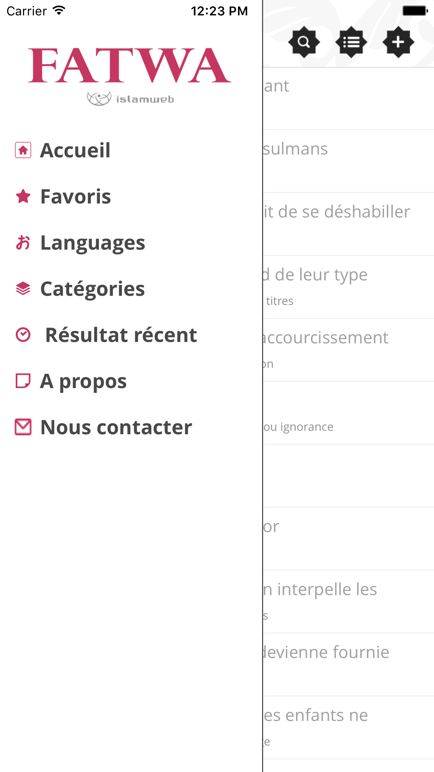The height and width of the screenshot is (772, 434).
Task: Click the star icon beside Favoris
Action: pyautogui.click(x=23, y=196)
